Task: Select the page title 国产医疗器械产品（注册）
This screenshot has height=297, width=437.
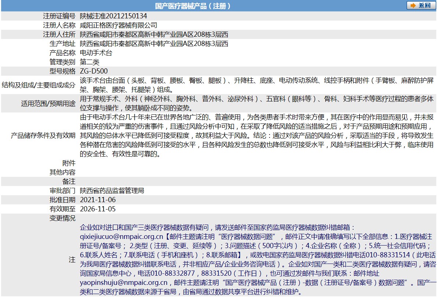Action: tap(192, 6)
